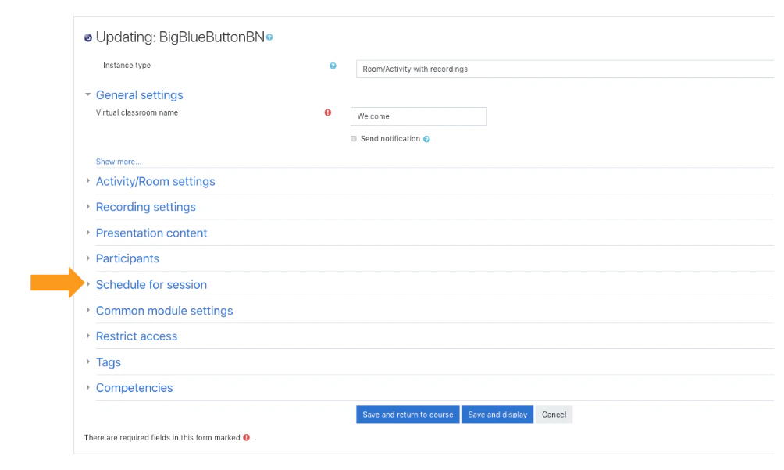Expand the Participants section
The image size is (784, 470).
pos(127,258)
